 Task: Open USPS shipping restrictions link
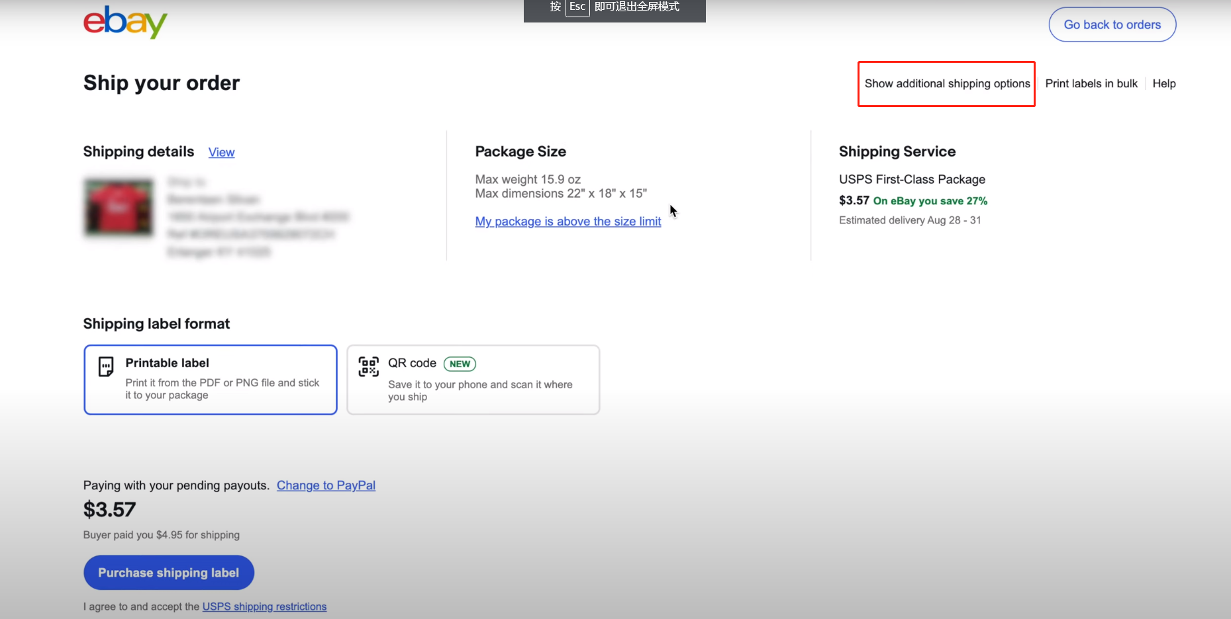pyautogui.click(x=264, y=606)
